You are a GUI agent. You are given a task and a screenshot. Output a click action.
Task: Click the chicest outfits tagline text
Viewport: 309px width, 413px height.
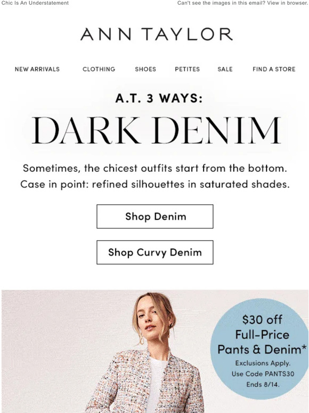pyautogui.click(x=155, y=168)
